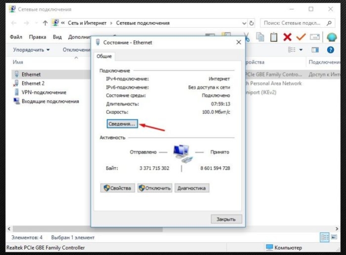
Task: Open the blue help question mark icon
Action: [330, 50]
